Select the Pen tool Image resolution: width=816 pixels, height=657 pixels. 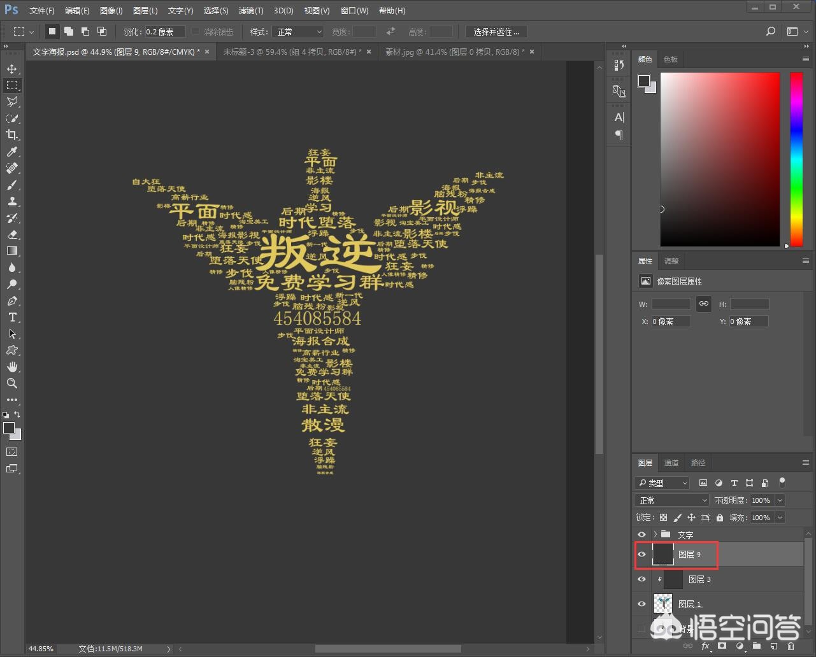(x=12, y=300)
